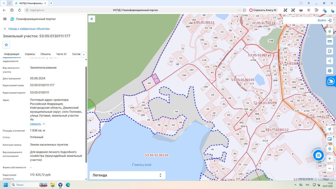Collapse the side panel with the double chevron
The width and height of the screenshot is (336, 189).
tap(92, 19)
